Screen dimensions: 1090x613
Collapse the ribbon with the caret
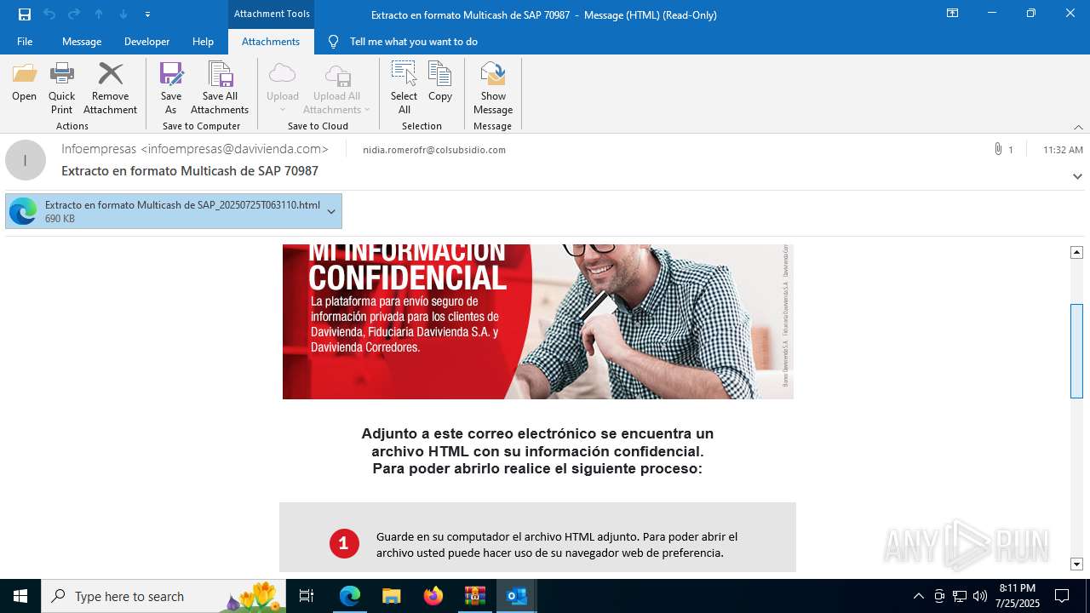(x=1078, y=127)
